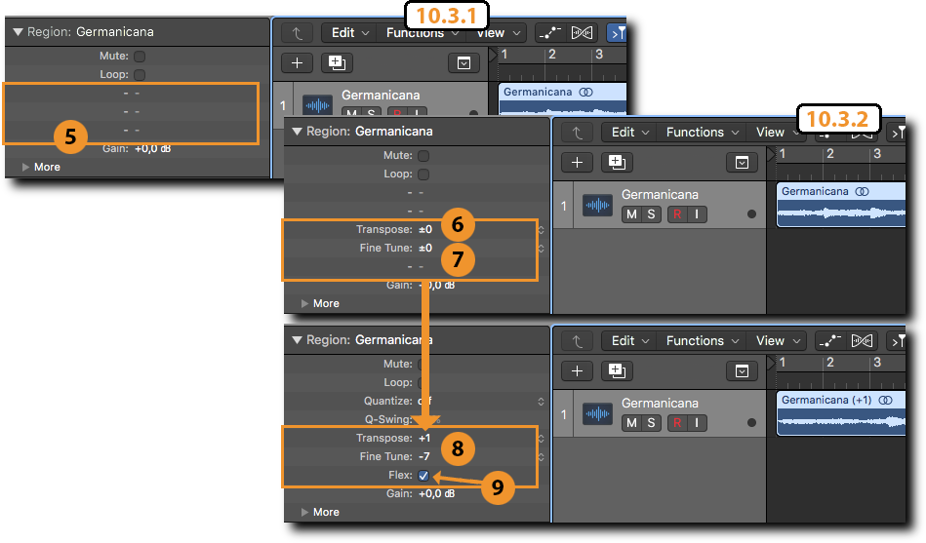Screen dimensions: 926x543
Task: Click the waveform track icon in the 10.3.2 workspace
Action: (x=597, y=205)
